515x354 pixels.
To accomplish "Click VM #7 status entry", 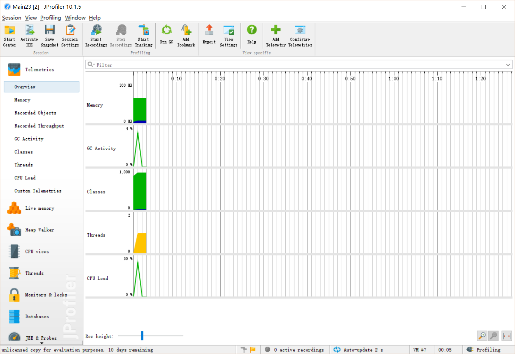I will 419,349.
